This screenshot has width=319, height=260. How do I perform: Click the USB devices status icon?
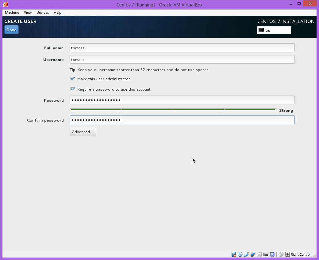[x=247, y=254]
